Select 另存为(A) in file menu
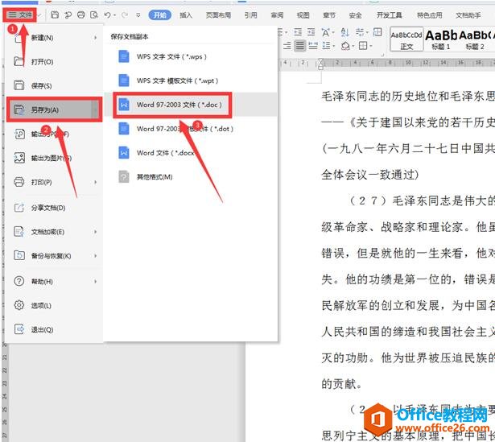Image resolution: width=495 pixels, height=442 pixels. pyautogui.click(x=54, y=109)
